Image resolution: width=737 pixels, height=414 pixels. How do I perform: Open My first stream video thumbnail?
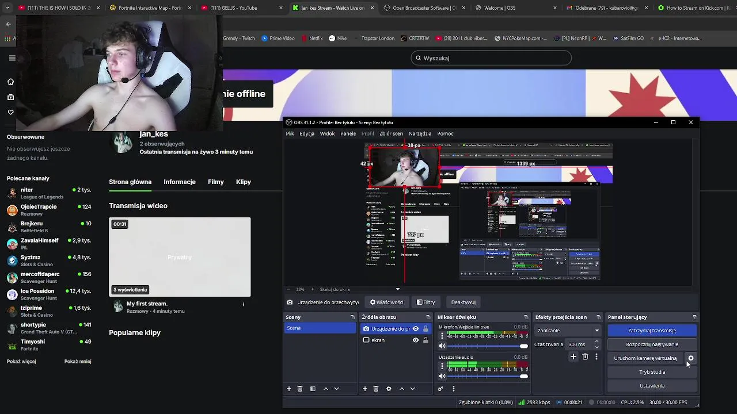[180, 257]
